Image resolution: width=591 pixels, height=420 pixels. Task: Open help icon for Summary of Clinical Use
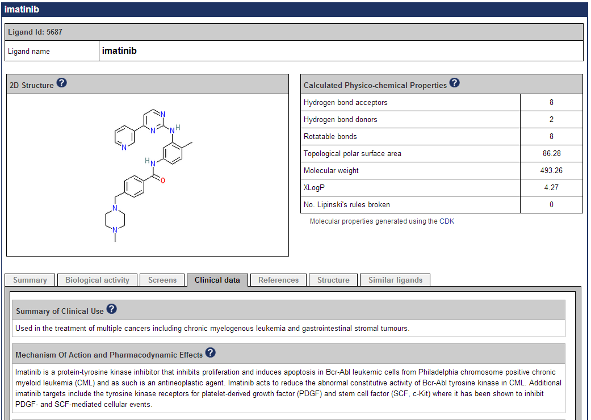(x=112, y=309)
